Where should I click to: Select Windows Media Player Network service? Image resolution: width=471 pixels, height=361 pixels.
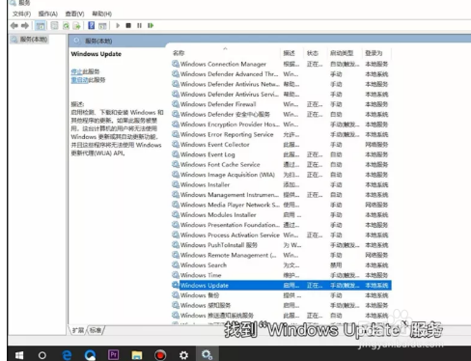(x=281, y=205)
